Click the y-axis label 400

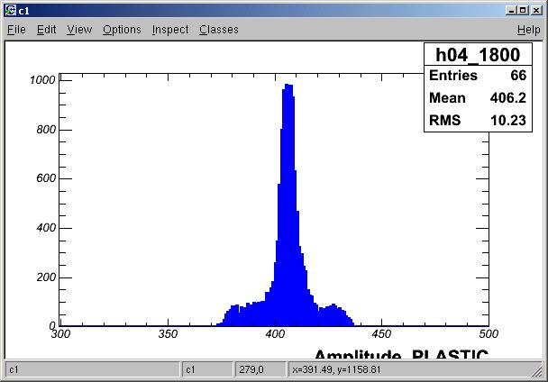click(46, 228)
